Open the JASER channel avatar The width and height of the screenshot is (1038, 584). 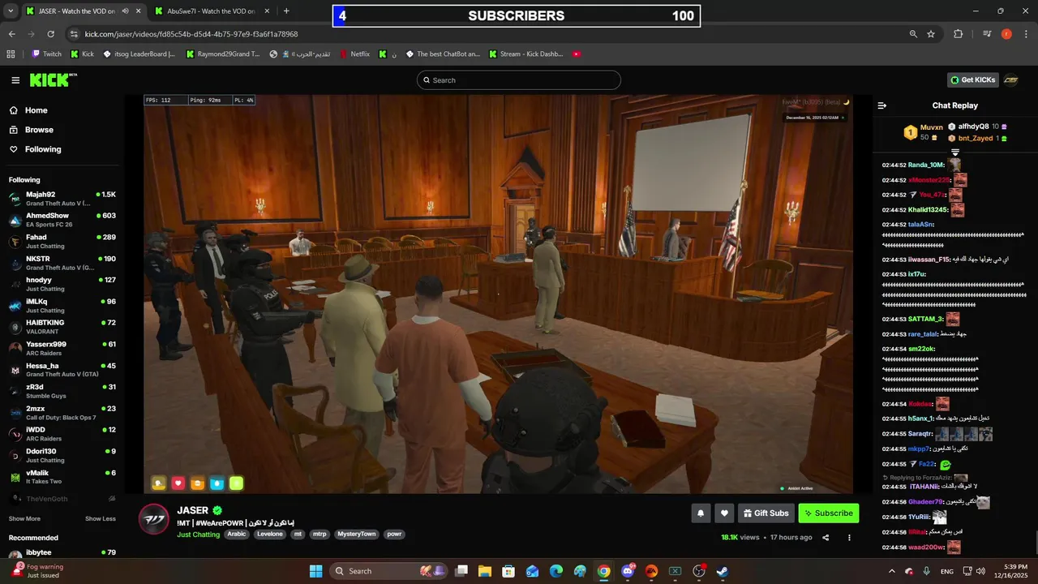pos(153,519)
